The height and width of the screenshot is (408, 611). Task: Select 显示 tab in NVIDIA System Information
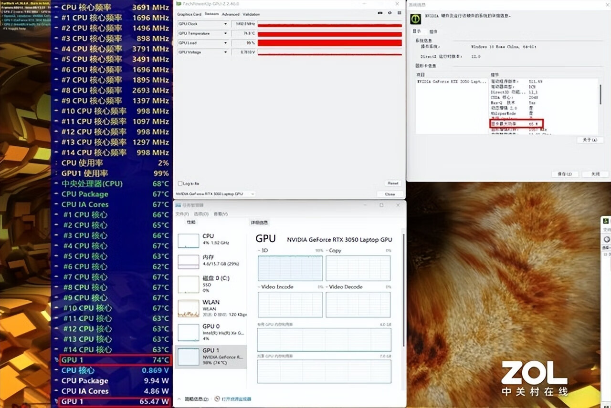coord(417,31)
